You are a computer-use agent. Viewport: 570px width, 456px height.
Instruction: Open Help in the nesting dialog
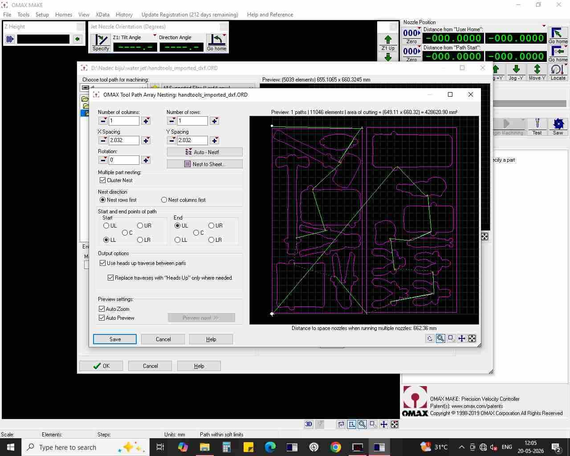(211, 339)
